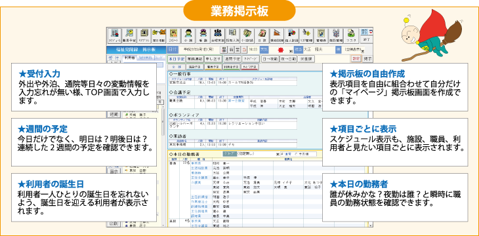Select the その他 radio button in 本日の勤務者

(302, 154)
